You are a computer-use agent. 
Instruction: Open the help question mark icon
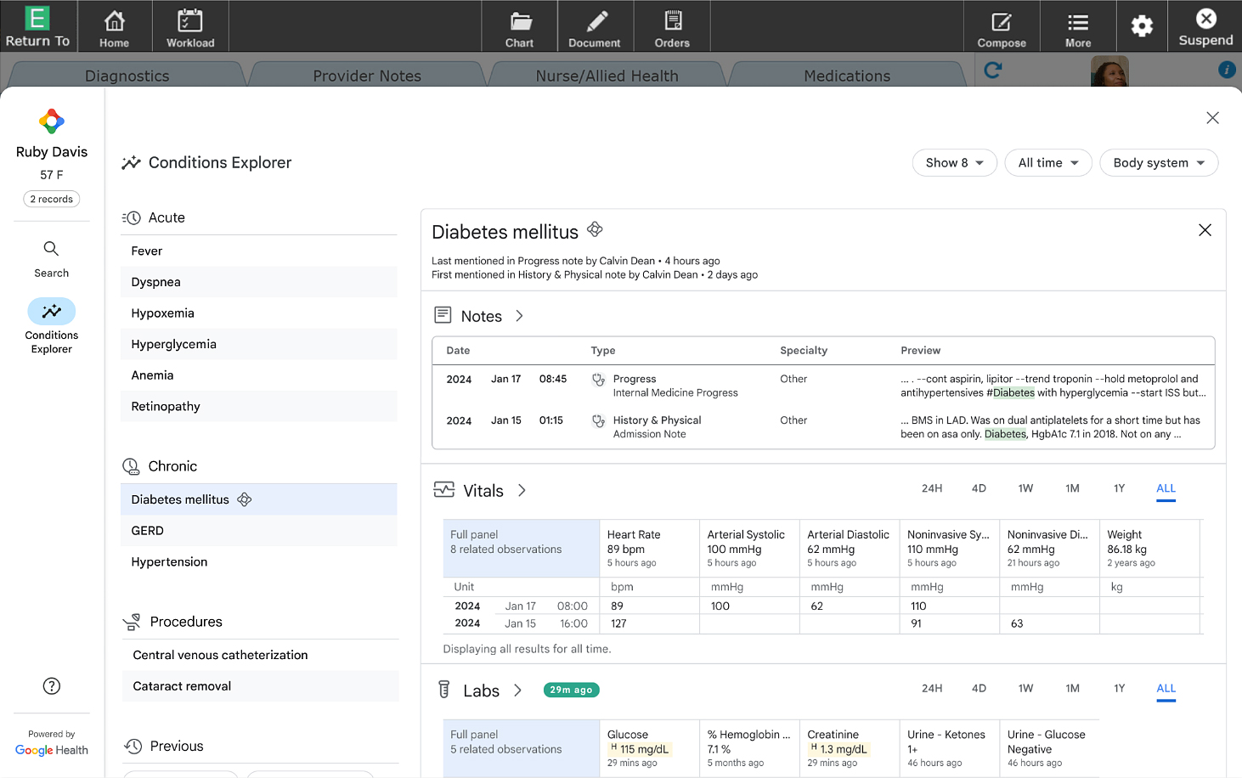click(x=51, y=685)
